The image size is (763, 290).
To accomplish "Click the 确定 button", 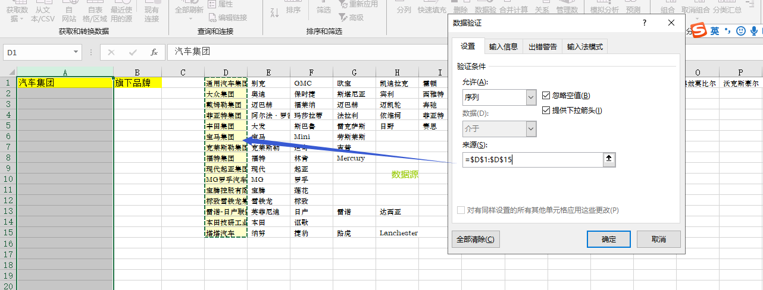I will click(609, 239).
